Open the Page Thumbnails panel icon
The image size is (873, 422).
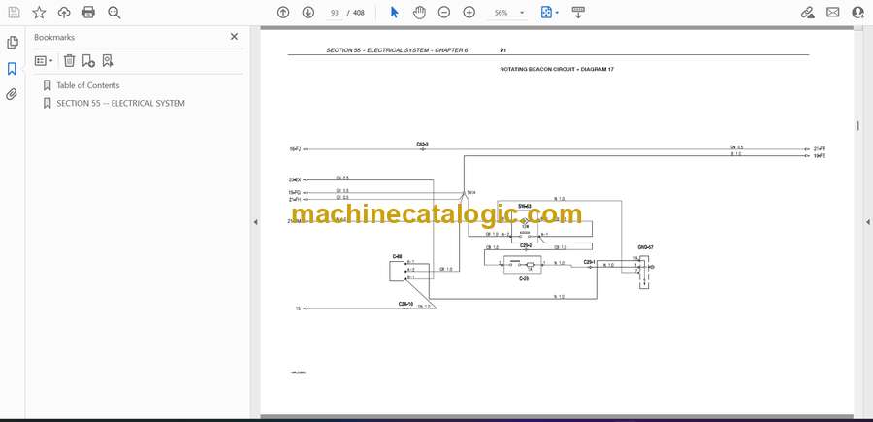pyautogui.click(x=12, y=43)
